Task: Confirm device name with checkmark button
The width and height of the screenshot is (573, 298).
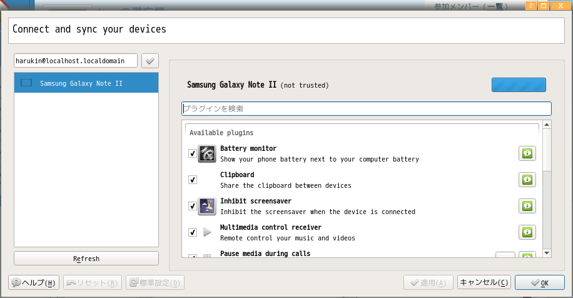Action: tap(150, 61)
